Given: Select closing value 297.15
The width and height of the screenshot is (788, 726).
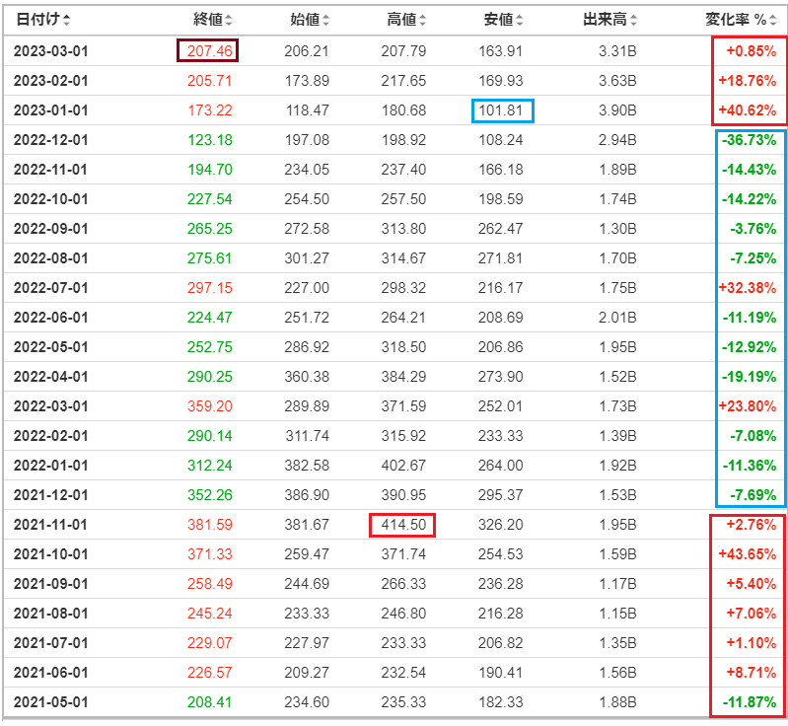Looking at the screenshot, I should [210, 288].
